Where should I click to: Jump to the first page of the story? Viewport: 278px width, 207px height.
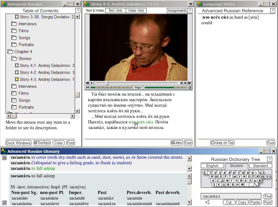pyautogui.click(x=87, y=88)
